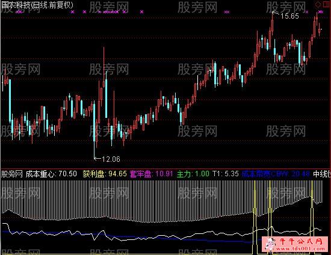Select the double magenta marker left of the 15.65 peak
Screen dimensions: 331x255
pos(227,12)
